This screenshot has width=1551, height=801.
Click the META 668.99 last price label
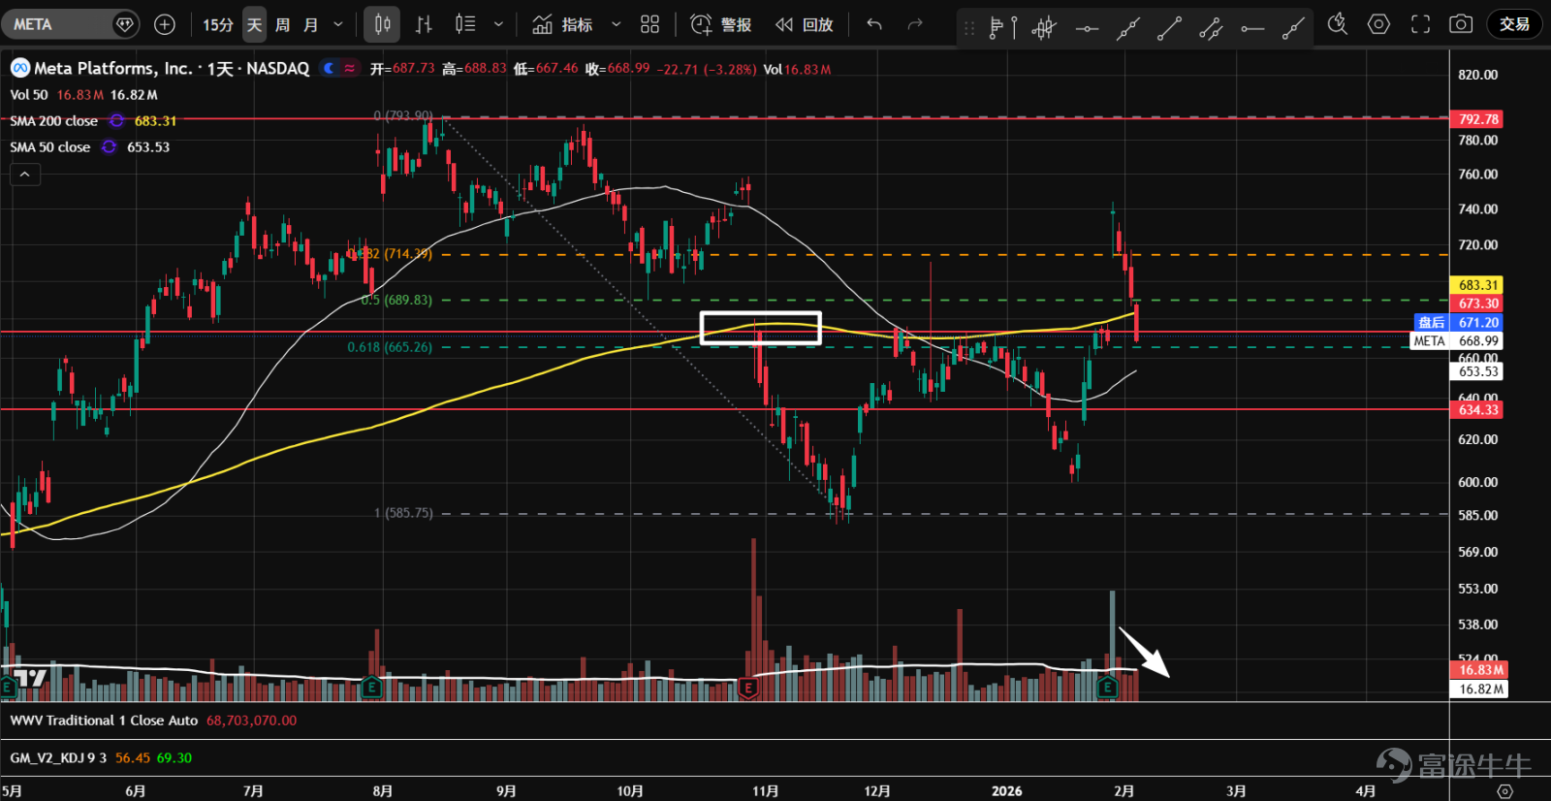pos(1456,340)
